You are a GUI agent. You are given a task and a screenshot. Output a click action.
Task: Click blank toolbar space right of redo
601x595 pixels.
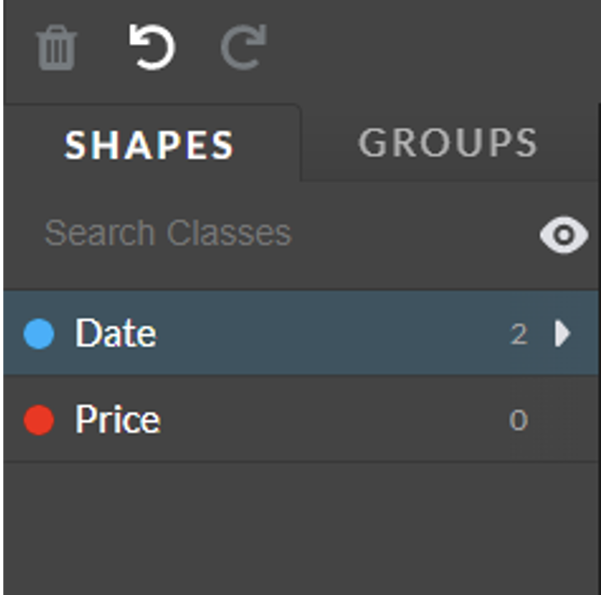433,47
